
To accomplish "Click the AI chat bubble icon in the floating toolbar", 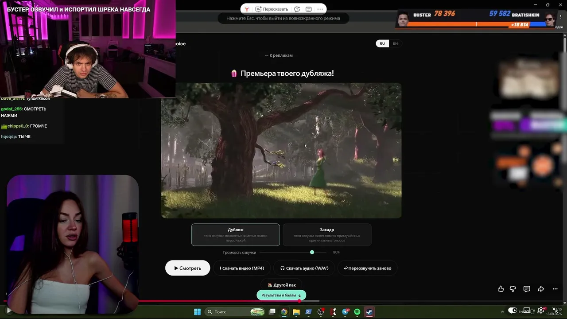I will [x=297, y=9].
